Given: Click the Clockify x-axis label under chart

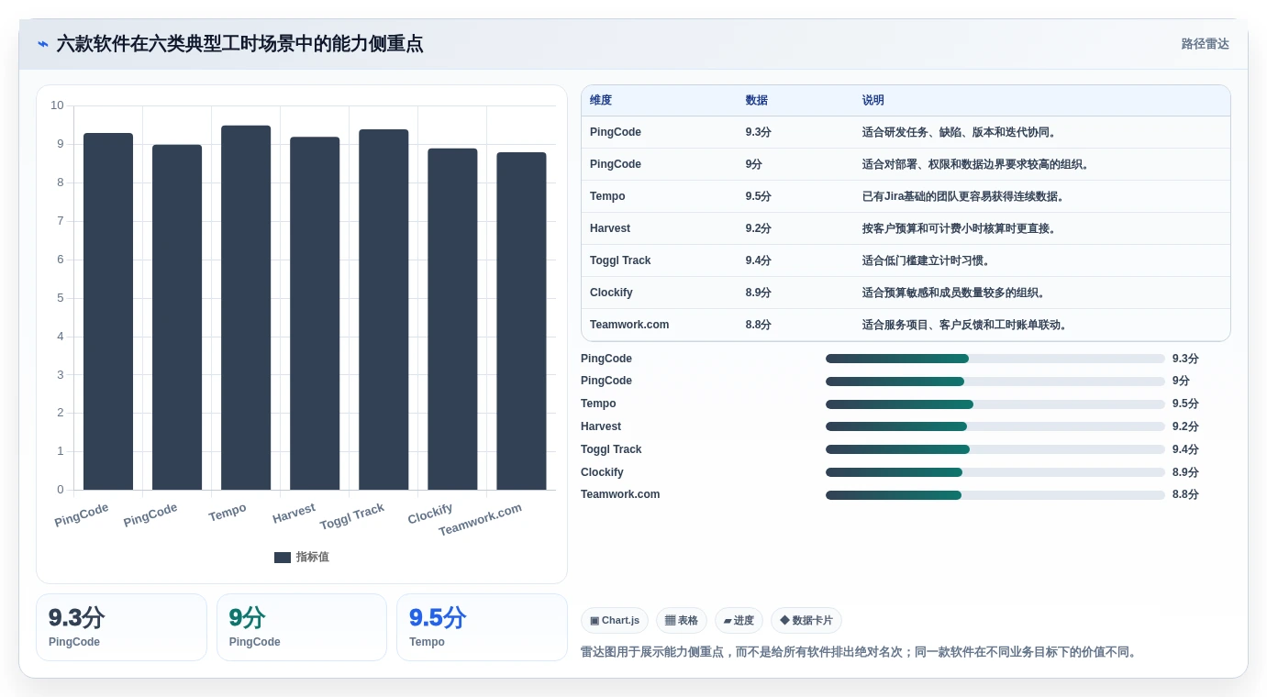Looking at the screenshot, I should coord(430,514).
